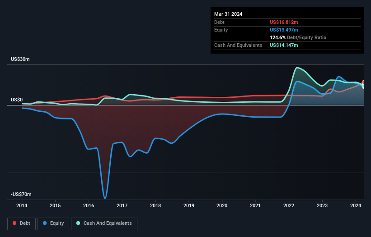Click the equity line peak in mid-2023

click(x=339, y=77)
